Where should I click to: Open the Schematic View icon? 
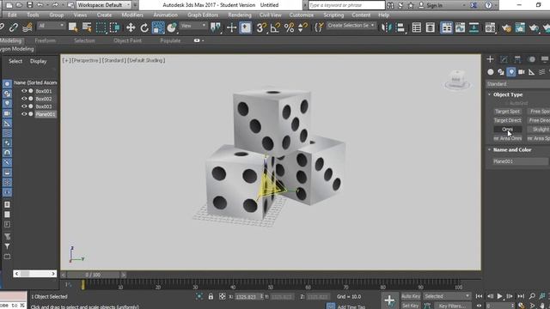(x=474, y=27)
